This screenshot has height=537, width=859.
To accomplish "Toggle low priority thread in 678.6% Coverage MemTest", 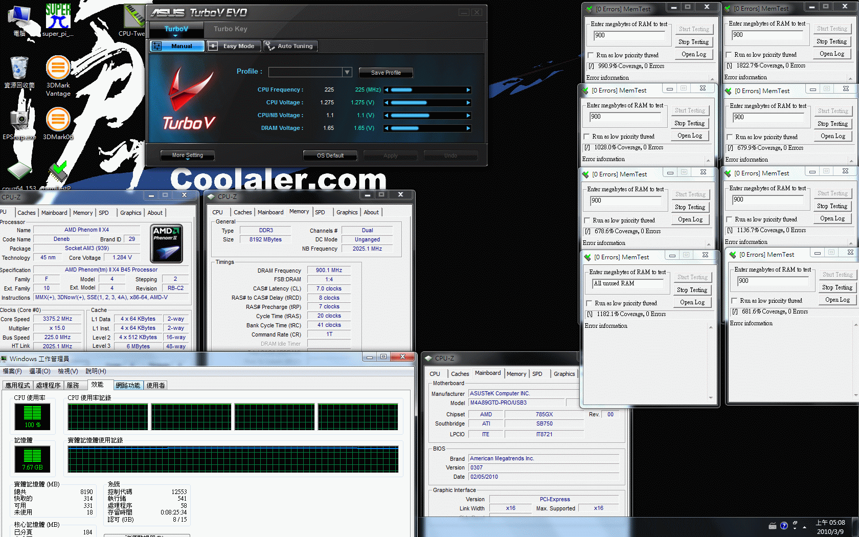I will point(587,220).
